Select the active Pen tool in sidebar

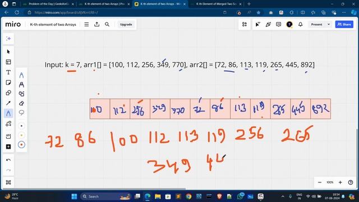[8, 113]
